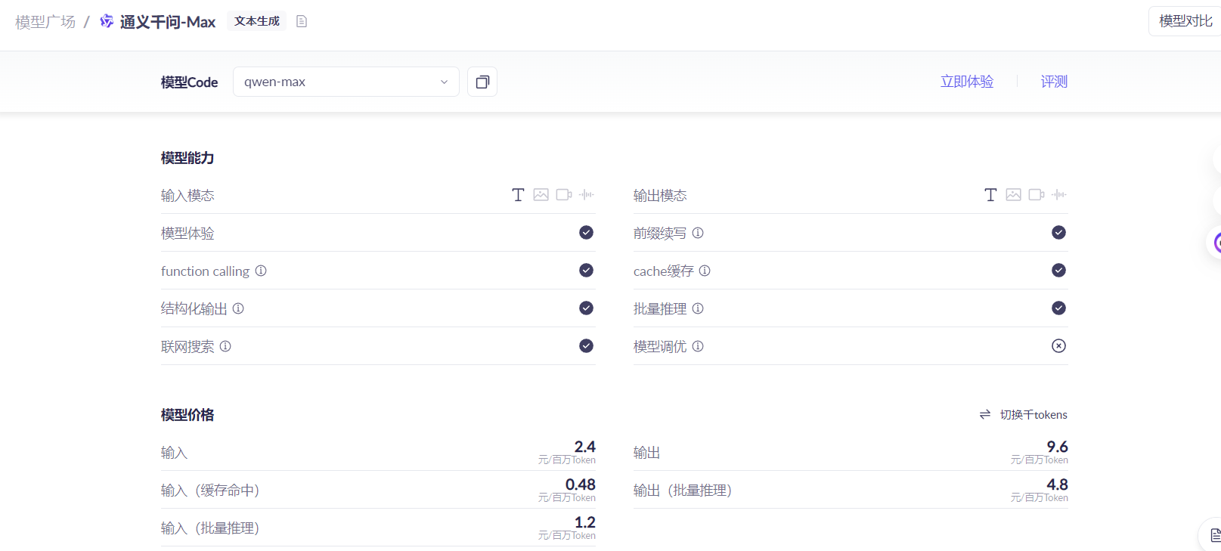This screenshot has height=551, width=1221.
Task: Click the 模型价格 heading
Action: tap(187, 415)
